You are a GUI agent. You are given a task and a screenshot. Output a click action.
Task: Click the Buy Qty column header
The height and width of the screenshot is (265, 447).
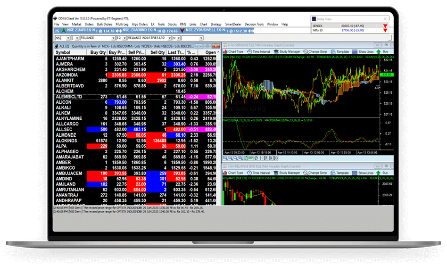tap(97, 52)
